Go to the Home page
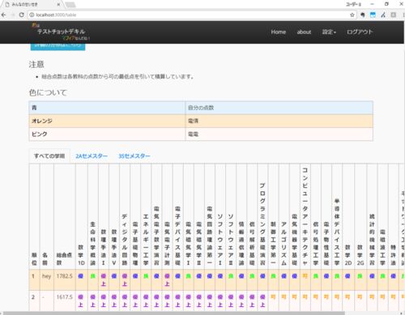 [x=279, y=32]
